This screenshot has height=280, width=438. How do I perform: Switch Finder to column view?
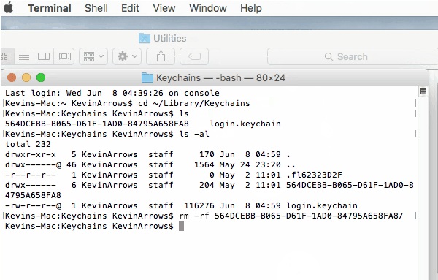(44, 56)
